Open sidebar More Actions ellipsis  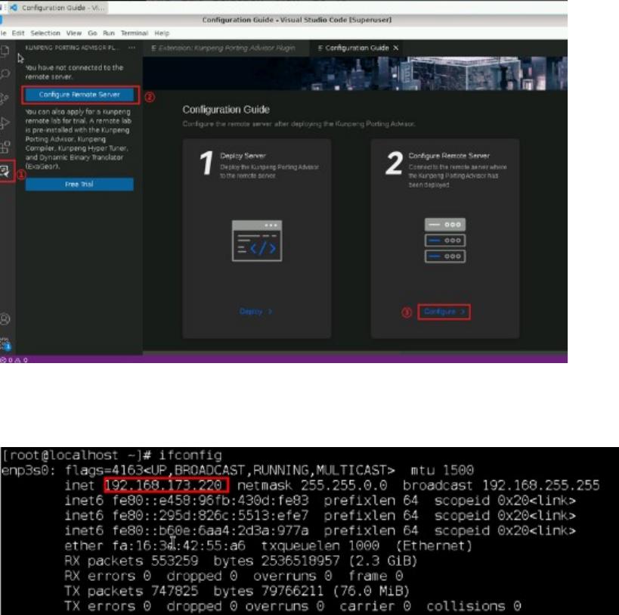[x=132, y=48]
